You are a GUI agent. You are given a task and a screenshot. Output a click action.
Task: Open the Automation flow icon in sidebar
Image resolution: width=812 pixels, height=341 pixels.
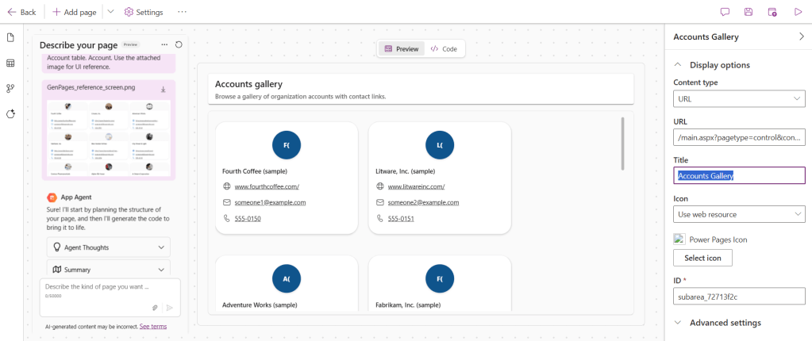coord(11,89)
